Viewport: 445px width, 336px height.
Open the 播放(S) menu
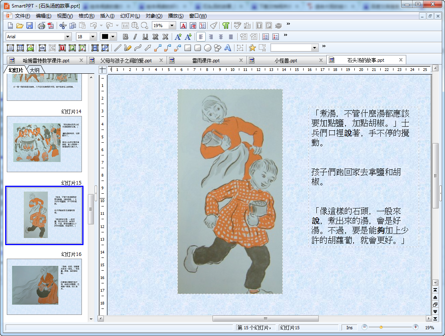point(176,16)
